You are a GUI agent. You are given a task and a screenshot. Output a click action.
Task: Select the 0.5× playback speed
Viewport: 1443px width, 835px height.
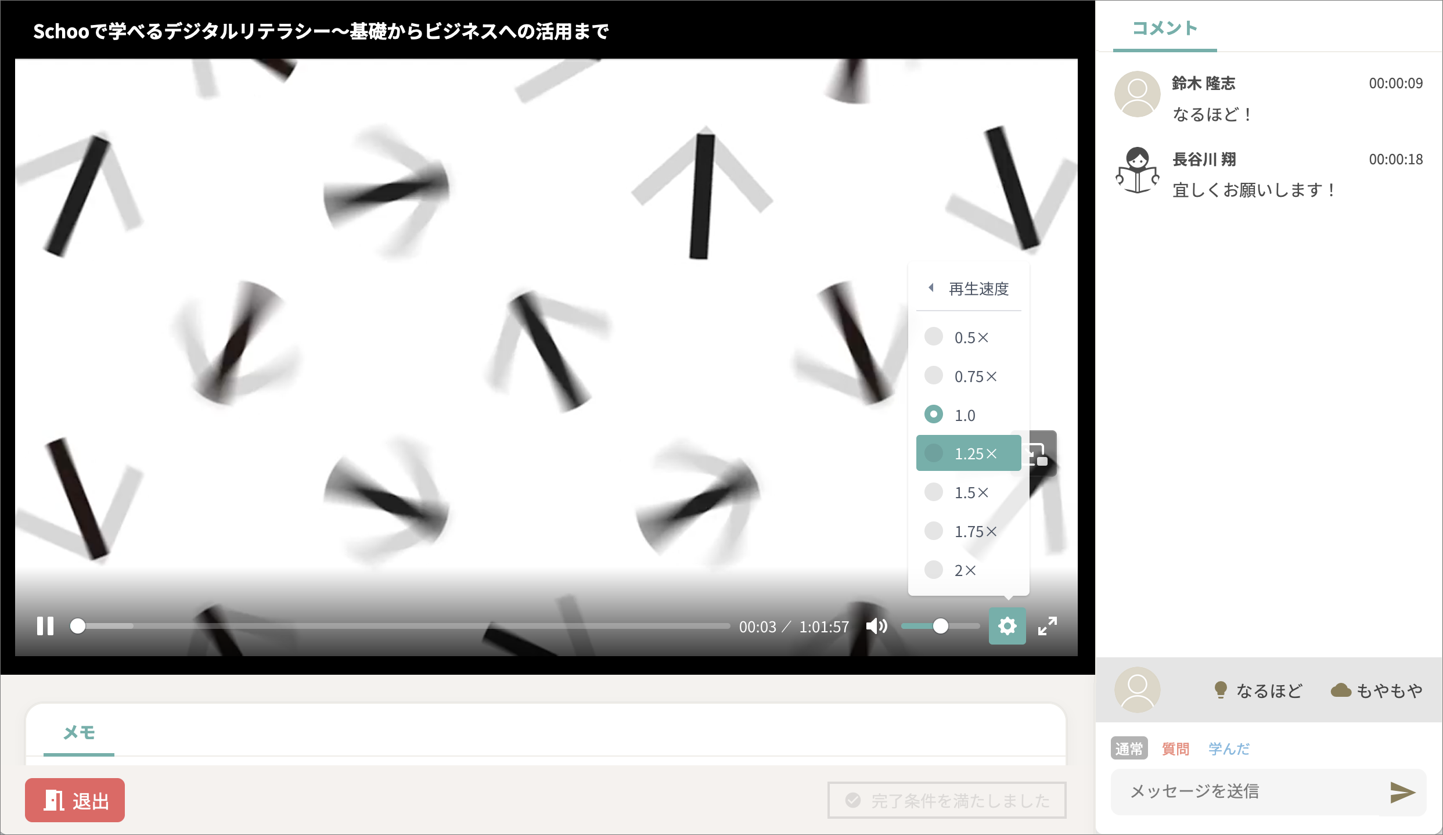[x=968, y=337]
